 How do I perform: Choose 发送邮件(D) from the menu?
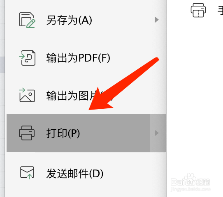click(x=86, y=173)
